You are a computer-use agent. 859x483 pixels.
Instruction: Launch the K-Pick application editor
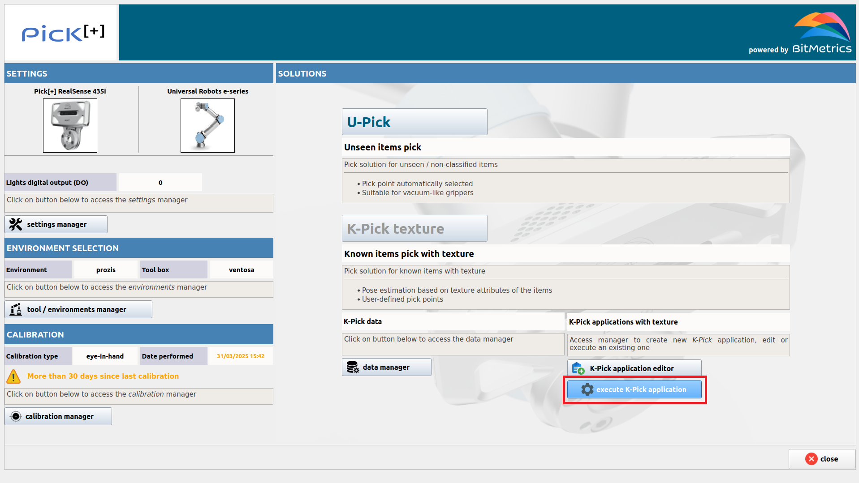(635, 368)
